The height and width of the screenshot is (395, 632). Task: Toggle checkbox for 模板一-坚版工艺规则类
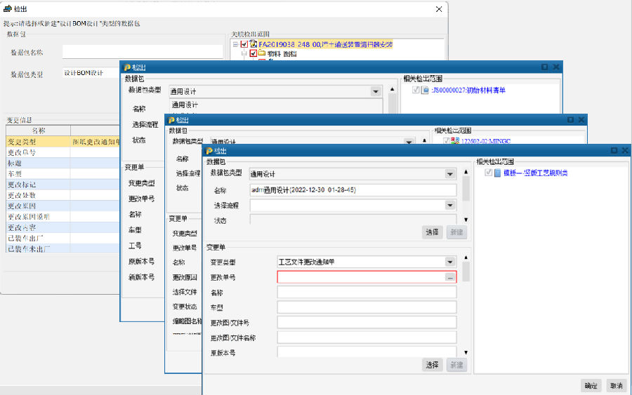click(x=488, y=173)
